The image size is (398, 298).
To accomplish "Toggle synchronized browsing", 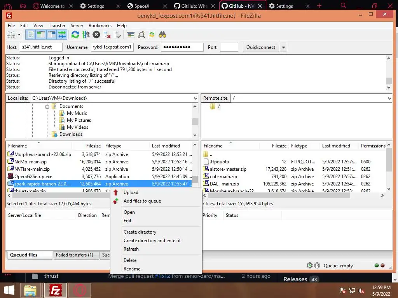I will point(152,35).
